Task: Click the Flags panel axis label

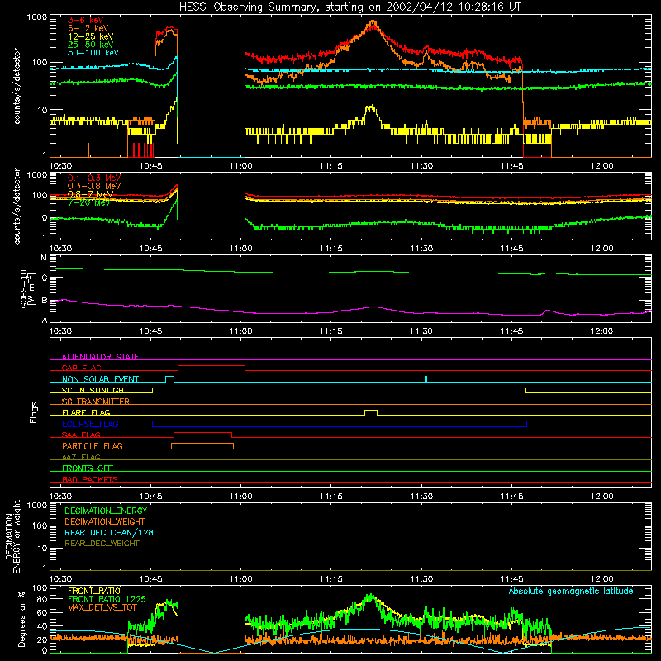Action: click(x=33, y=412)
